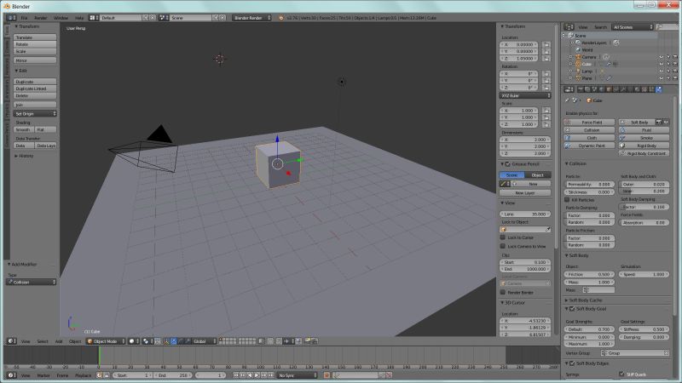This screenshot has height=383, width=682.
Task: Expand the History panel in tool shelf
Action: (x=25, y=156)
